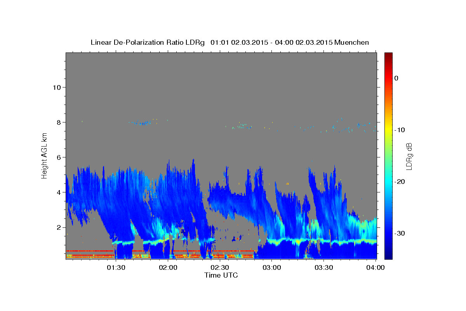
Task: Click the 03:30 time tick label
Action: (x=324, y=268)
